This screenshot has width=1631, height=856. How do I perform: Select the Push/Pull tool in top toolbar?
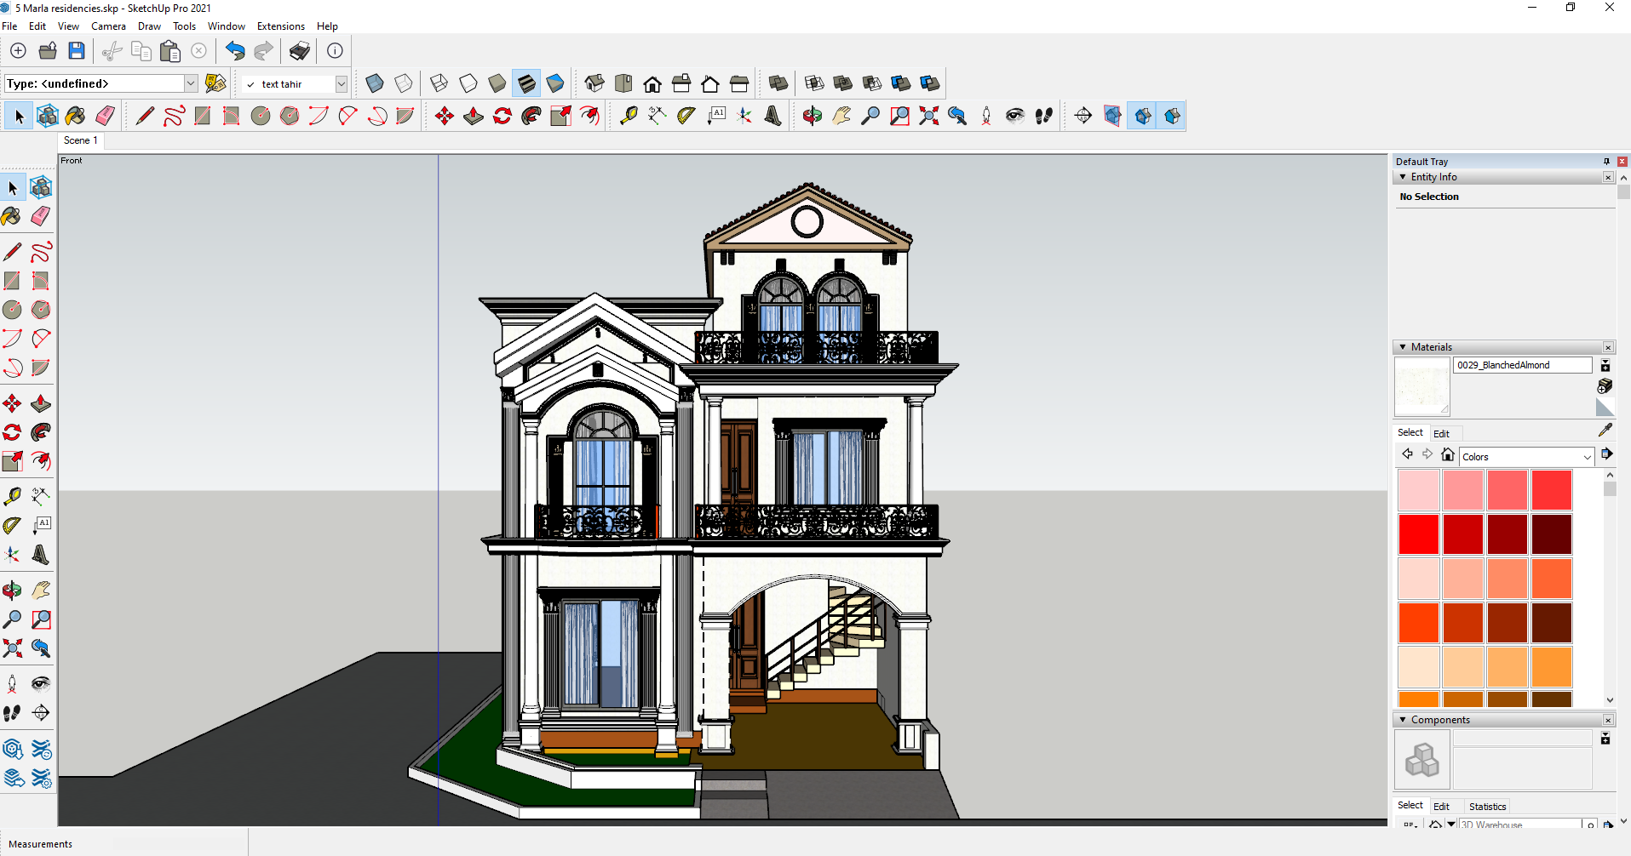pyautogui.click(x=474, y=116)
